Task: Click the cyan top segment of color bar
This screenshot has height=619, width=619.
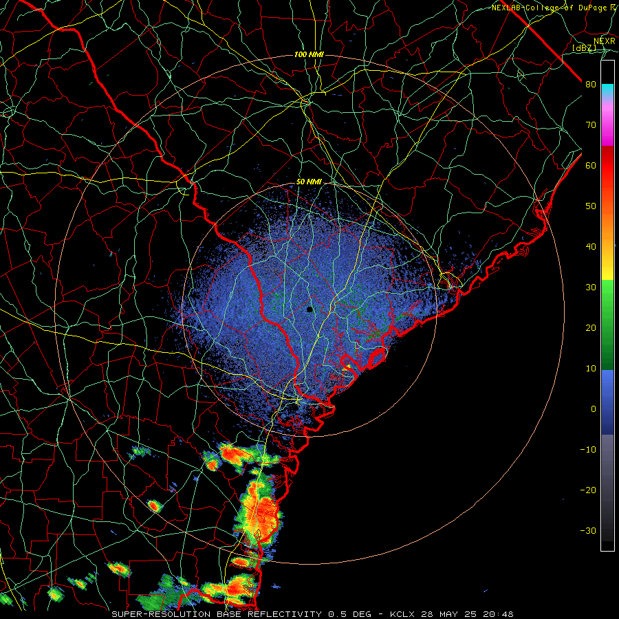Action: pyautogui.click(x=607, y=91)
